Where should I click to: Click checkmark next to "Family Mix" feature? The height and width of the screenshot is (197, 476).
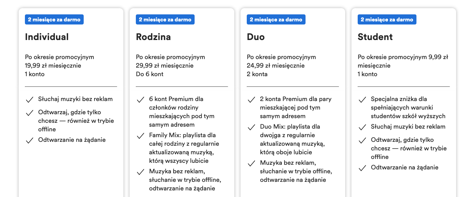pyautogui.click(x=141, y=136)
